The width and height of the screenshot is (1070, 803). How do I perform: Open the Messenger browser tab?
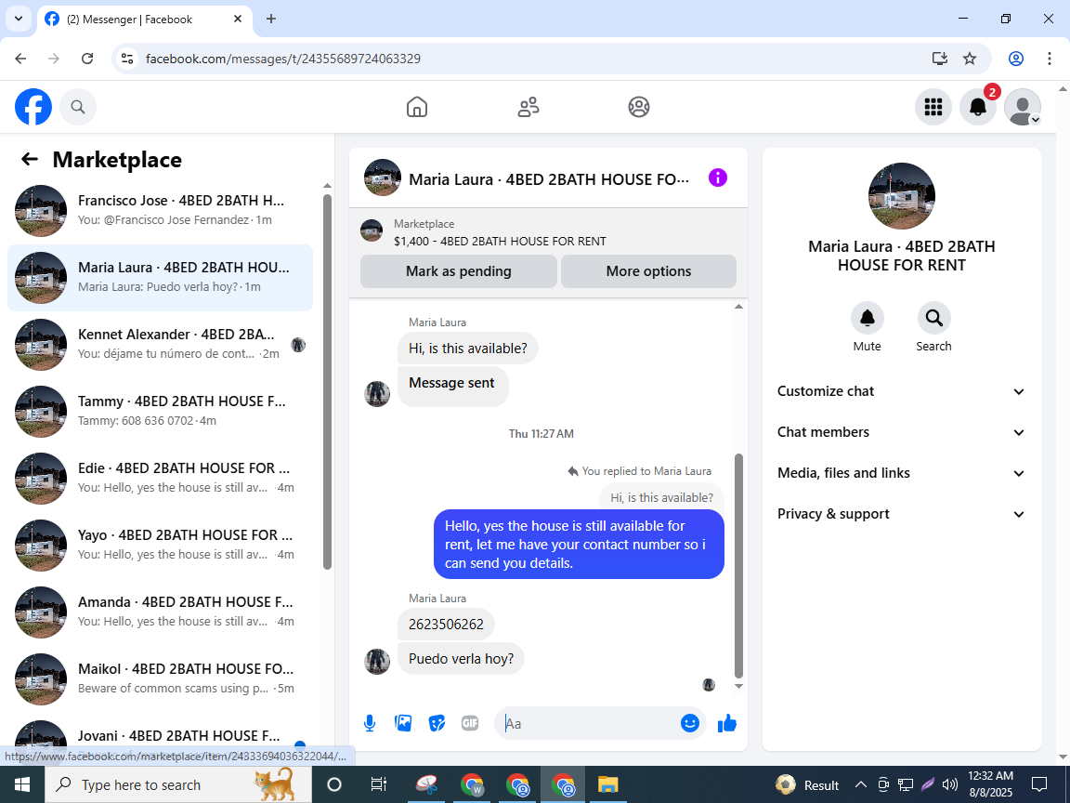[144, 20]
